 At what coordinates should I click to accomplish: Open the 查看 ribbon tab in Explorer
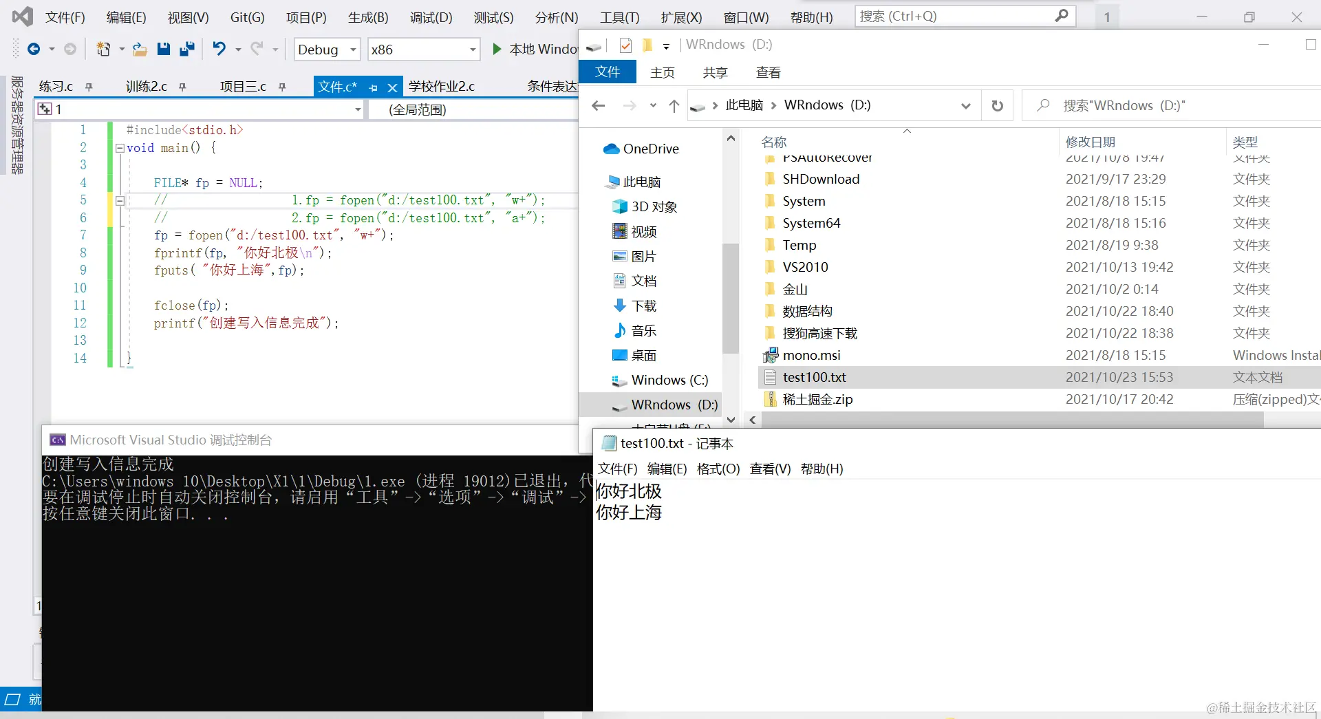click(x=769, y=72)
